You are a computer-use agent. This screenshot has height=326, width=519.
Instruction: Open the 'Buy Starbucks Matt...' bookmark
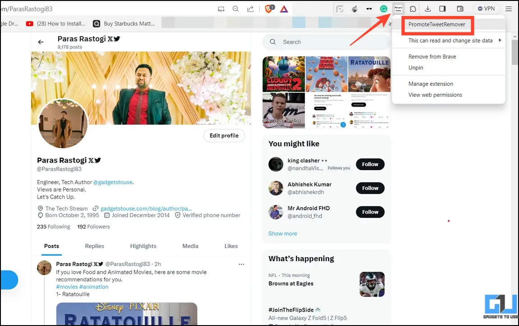(x=124, y=24)
